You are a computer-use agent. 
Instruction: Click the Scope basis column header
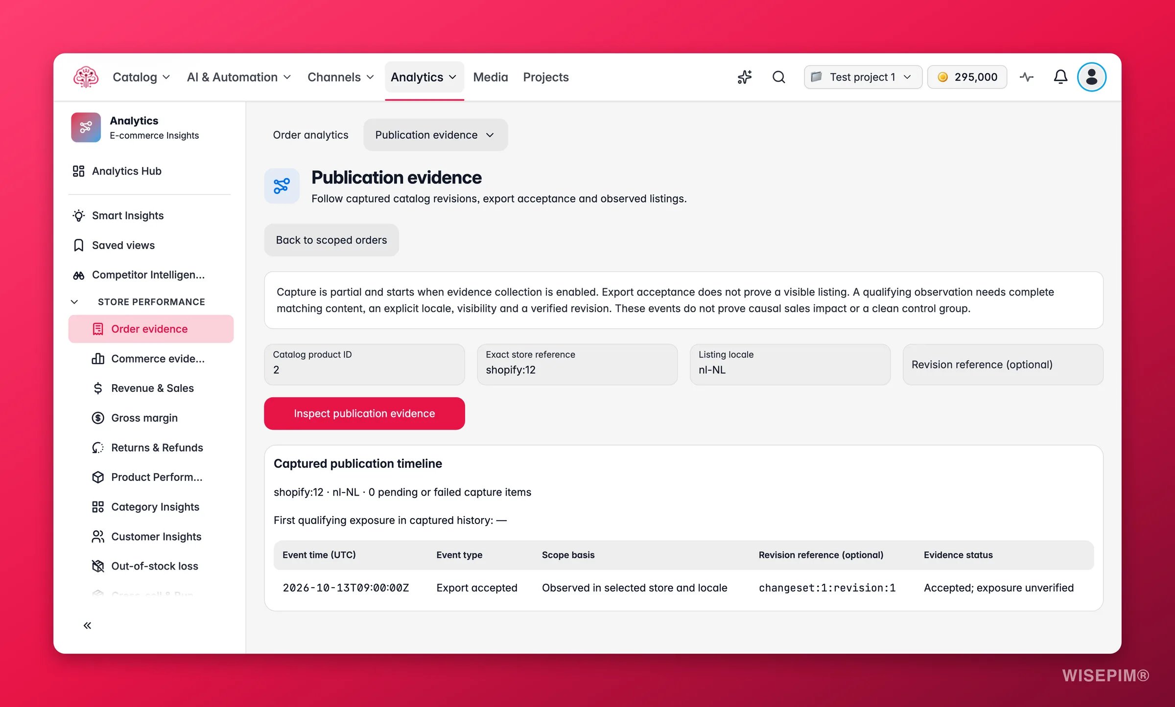pos(568,555)
